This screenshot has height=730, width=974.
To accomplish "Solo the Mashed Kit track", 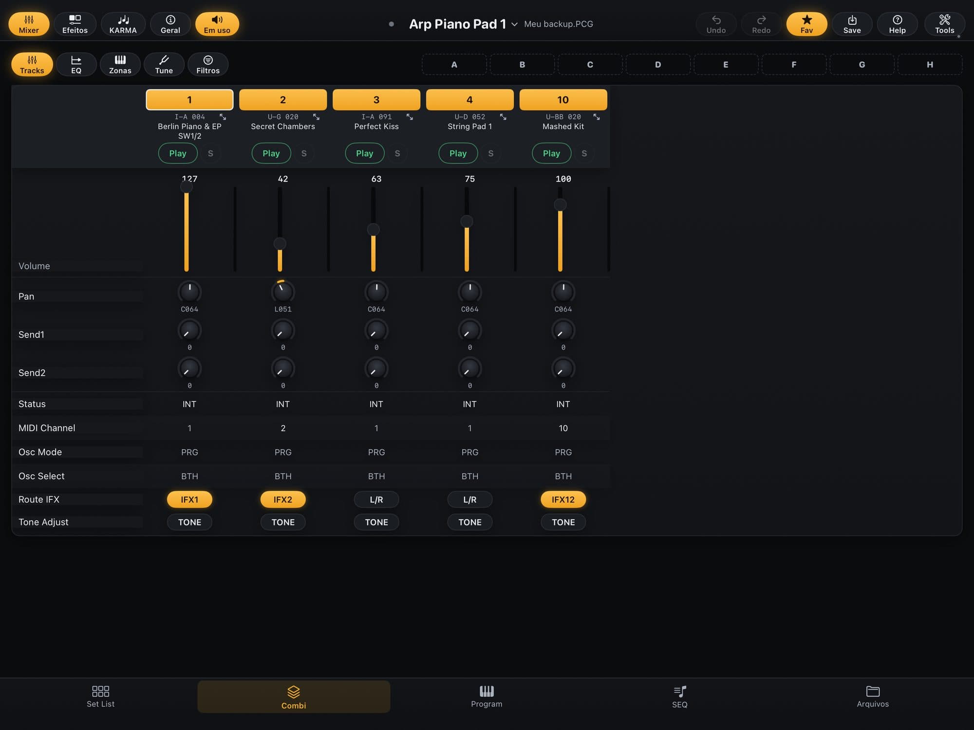I will tap(584, 153).
